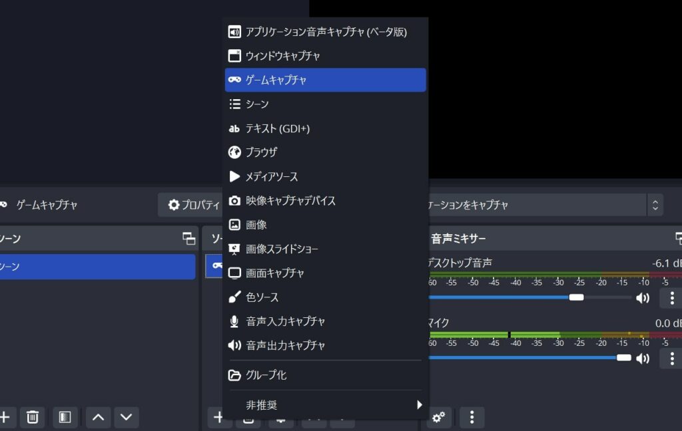Viewport: 682px width, 431px height.
Task: Delete the selected scene with trash icon
Action: 33,417
